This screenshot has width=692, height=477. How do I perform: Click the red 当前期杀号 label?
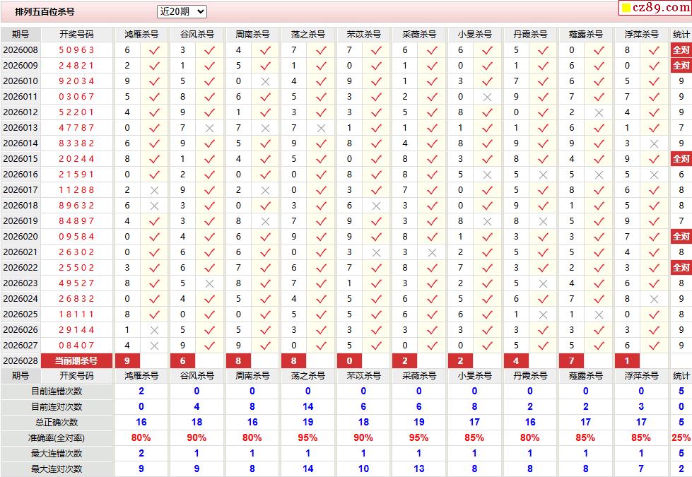(x=76, y=361)
